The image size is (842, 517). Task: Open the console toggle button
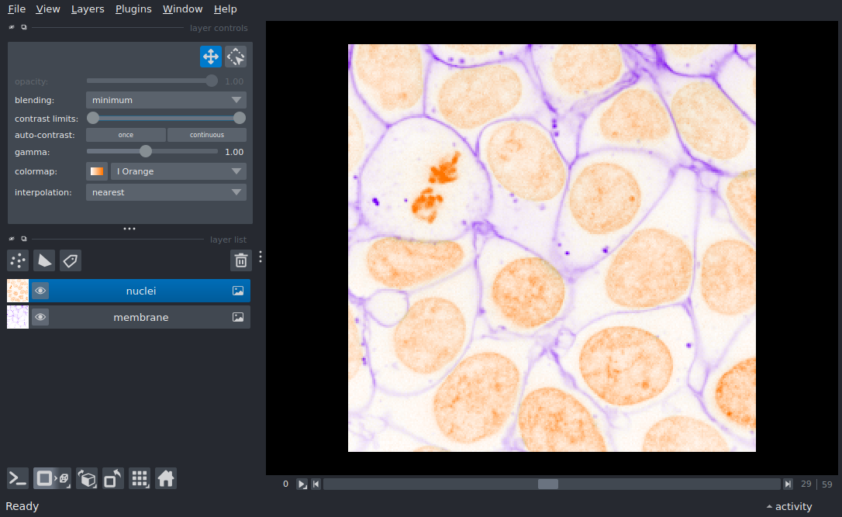pyautogui.click(x=18, y=479)
